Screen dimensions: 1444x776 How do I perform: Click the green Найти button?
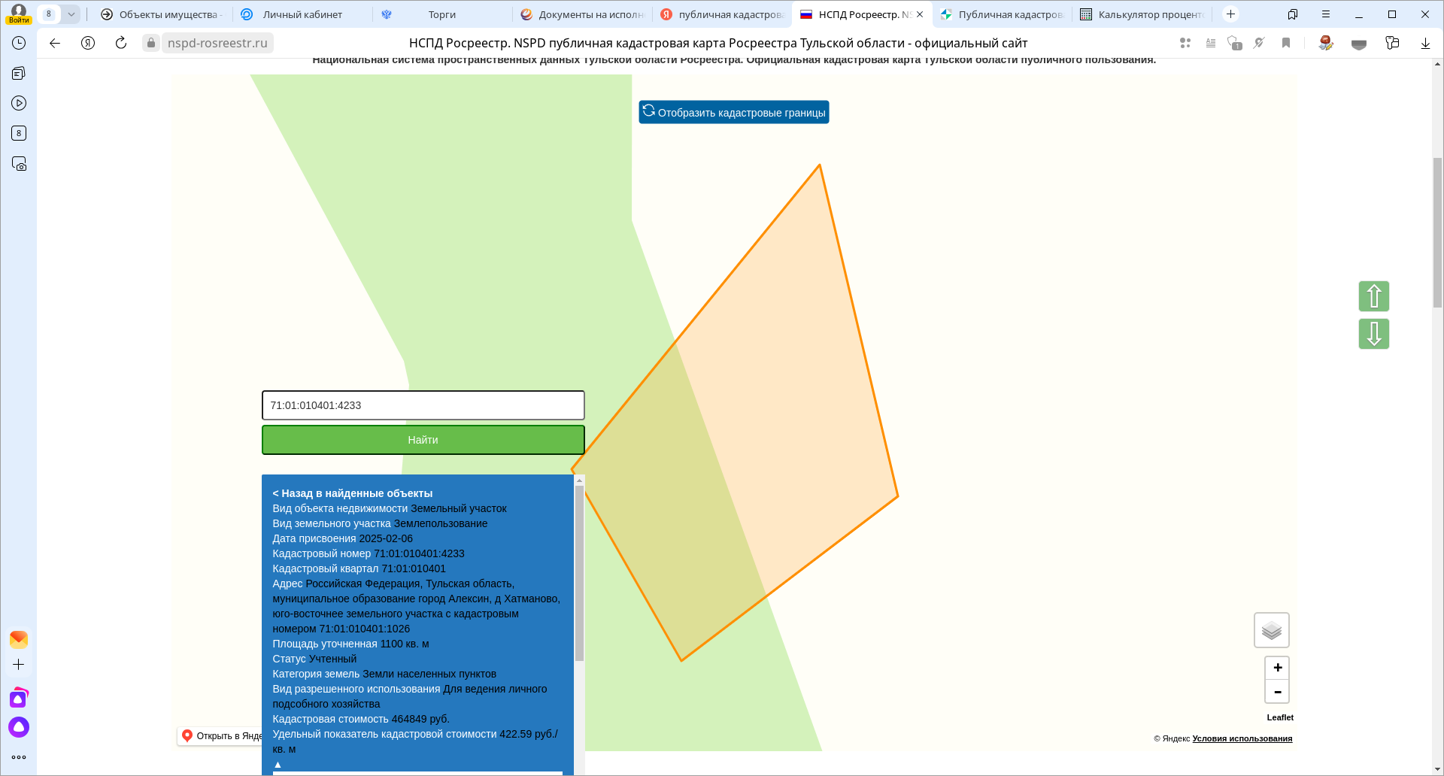coord(423,440)
